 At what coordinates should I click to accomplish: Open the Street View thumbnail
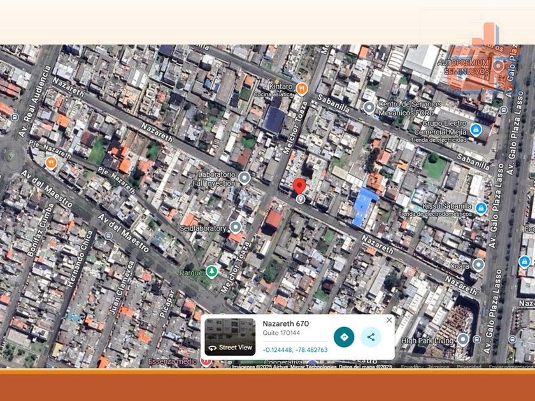pyautogui.click(x=230, y=336)
